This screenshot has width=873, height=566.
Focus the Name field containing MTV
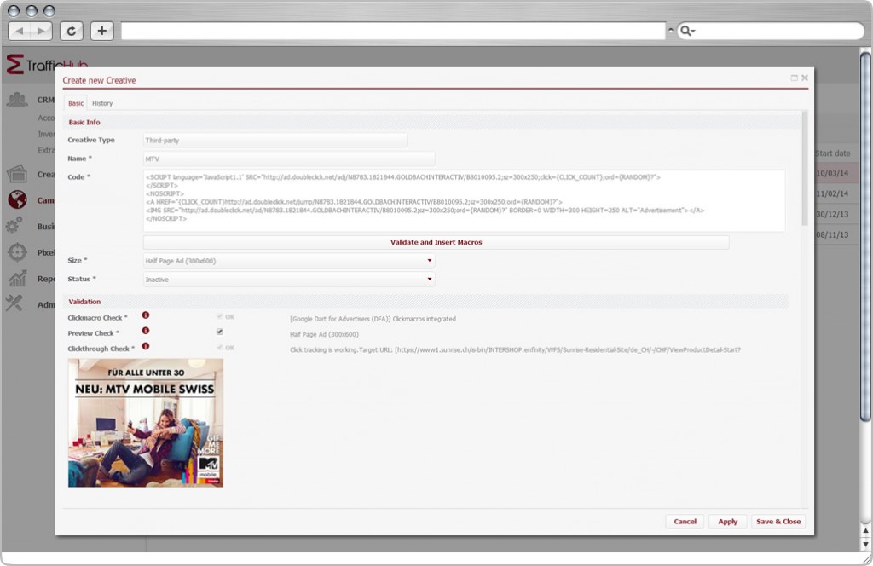(289, 159)
